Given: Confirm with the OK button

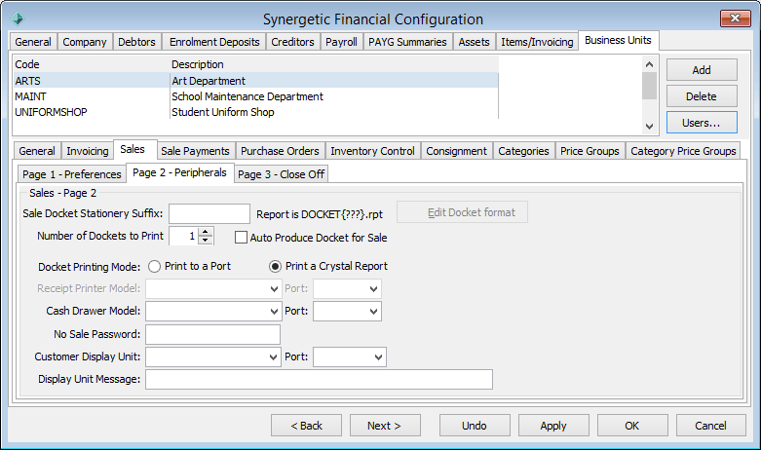Looking at the screenshot, I should (632, 426).
